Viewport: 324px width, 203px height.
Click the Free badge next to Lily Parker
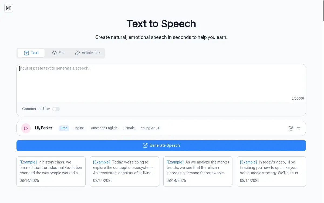64,128
